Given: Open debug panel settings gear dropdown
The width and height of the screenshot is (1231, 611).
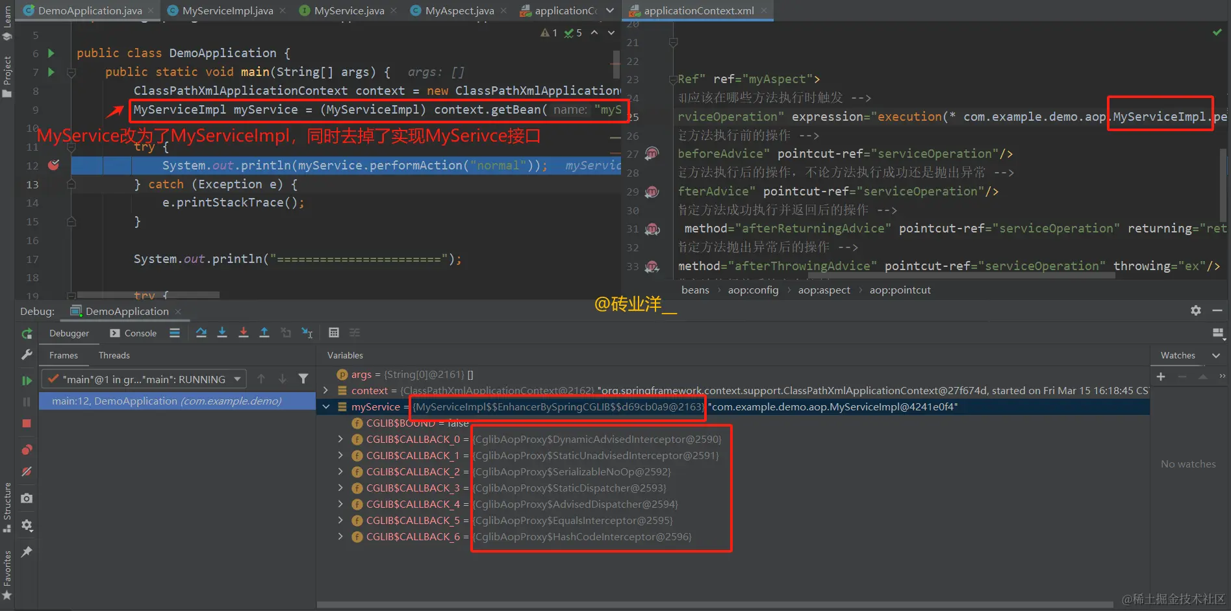Looking at the screenshot, I should click(x=27, y=525).
